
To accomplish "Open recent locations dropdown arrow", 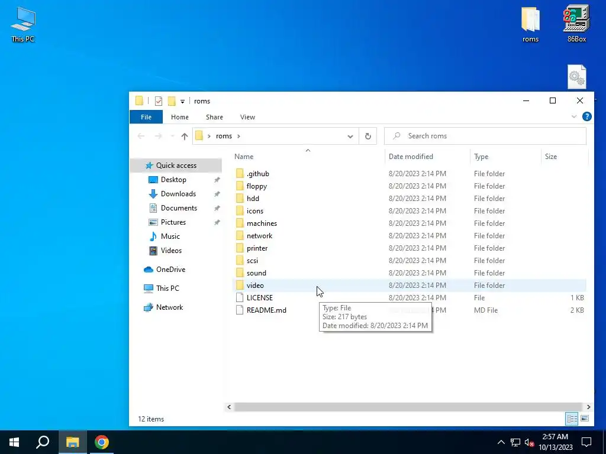I will point(172,136).
